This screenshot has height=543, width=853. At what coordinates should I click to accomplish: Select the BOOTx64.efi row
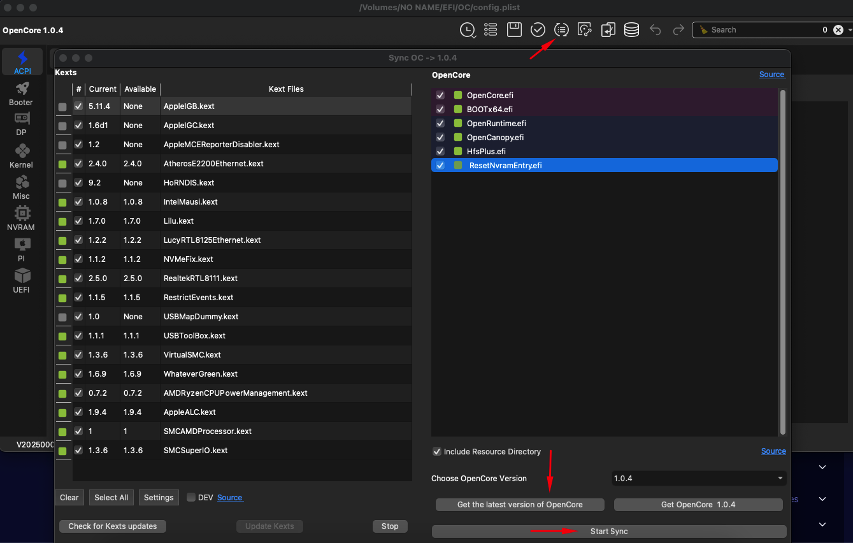click(605, 110)
